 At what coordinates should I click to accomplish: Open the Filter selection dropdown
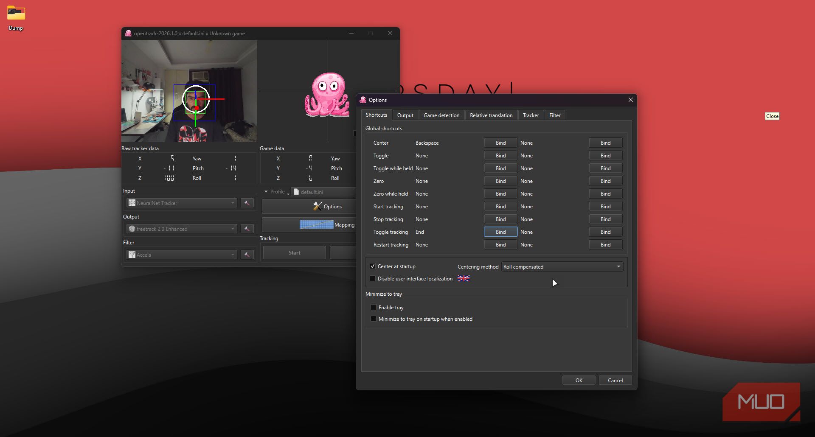pos(182,255)
